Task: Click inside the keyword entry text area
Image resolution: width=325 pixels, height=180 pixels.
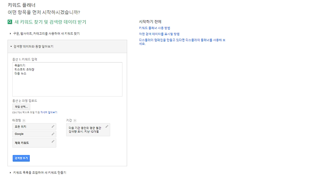Action: (x=67, y=79)
